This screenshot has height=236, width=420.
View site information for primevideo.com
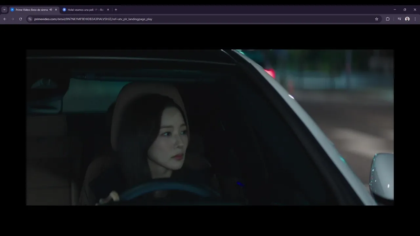pos(30,19)
